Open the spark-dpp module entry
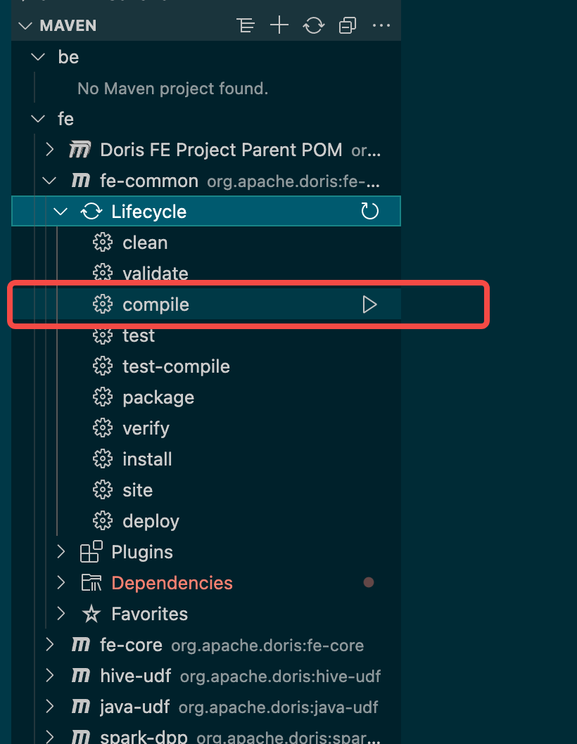 pos(145,736)
